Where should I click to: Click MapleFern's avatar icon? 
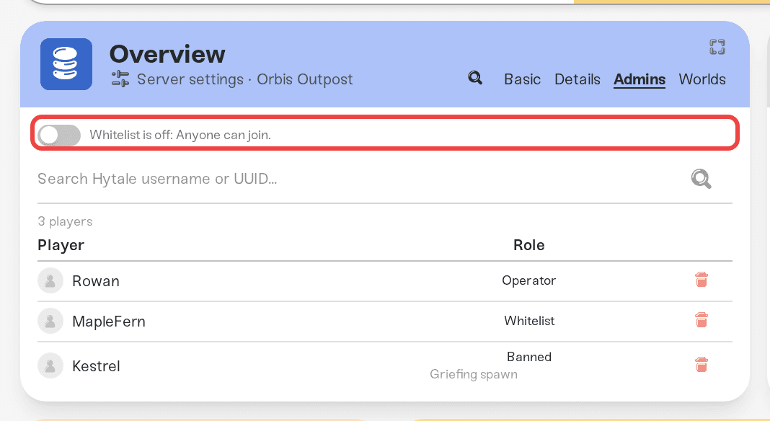(50, 321)
